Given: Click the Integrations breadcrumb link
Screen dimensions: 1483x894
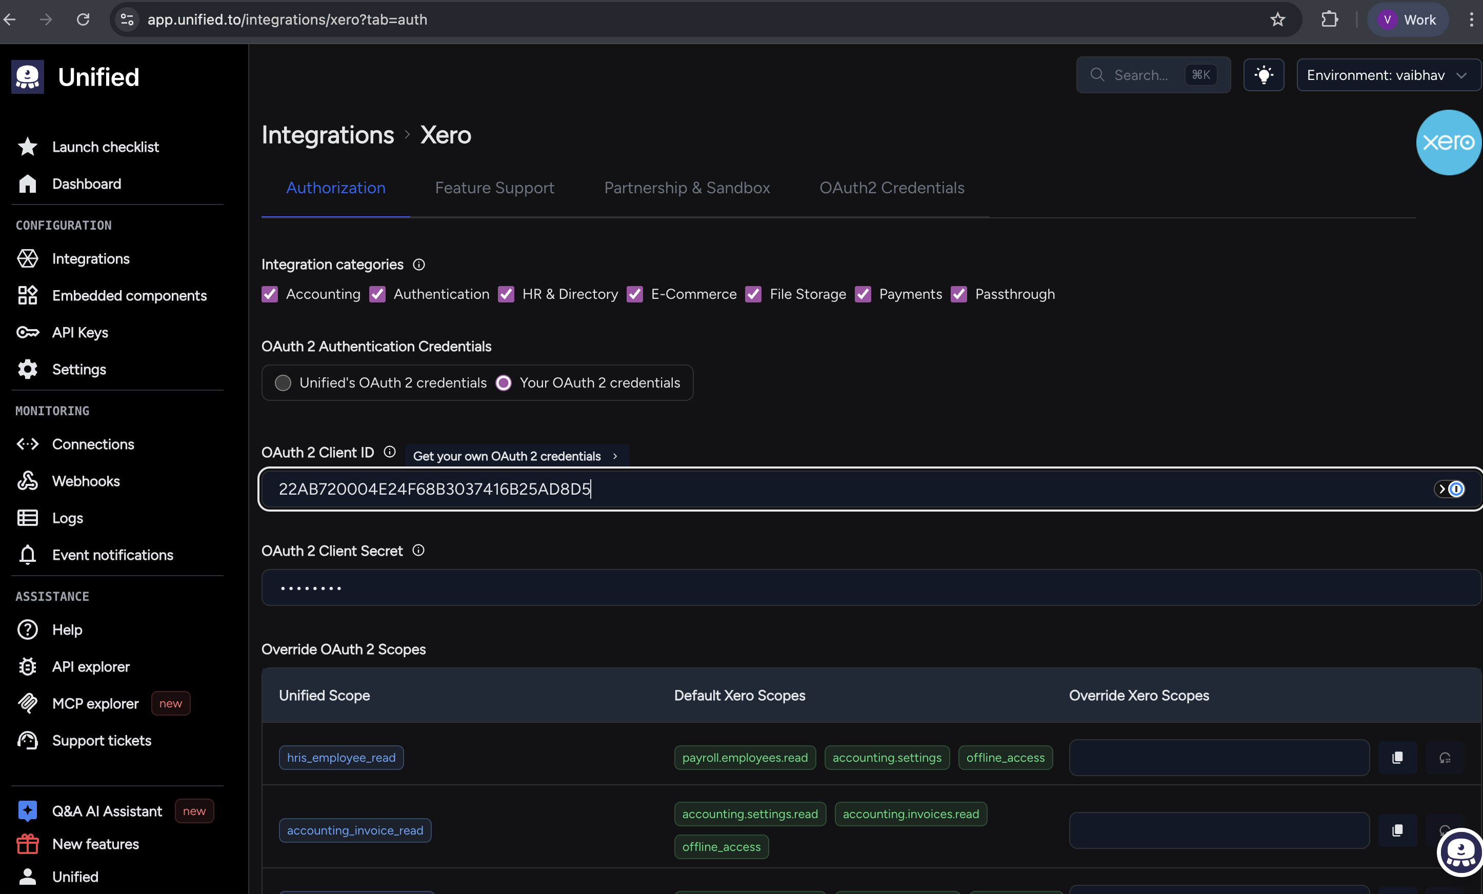Looking at the screenshot, I should click(327, 135).
